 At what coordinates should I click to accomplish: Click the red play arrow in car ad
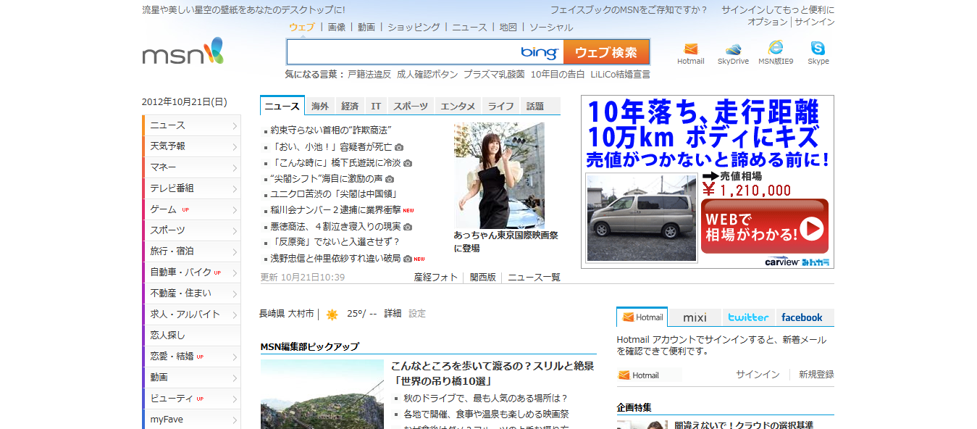pyautogui.click(x=811, y=229)
